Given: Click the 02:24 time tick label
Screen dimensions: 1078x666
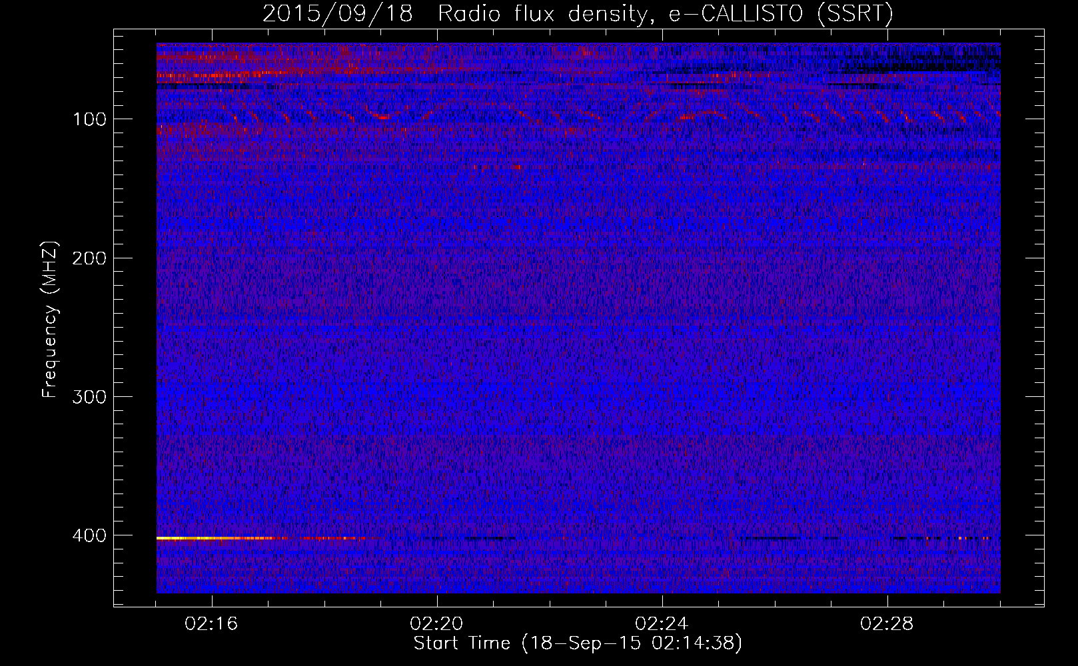Looking at the screenshot, I should [662, 624].
